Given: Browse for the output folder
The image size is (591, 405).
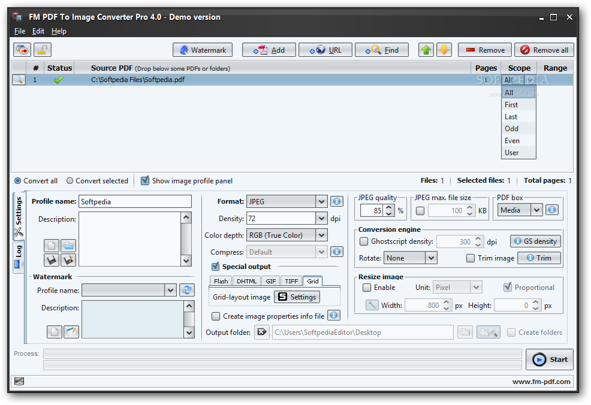Looking at the screenshot, I should pos(465,333).
